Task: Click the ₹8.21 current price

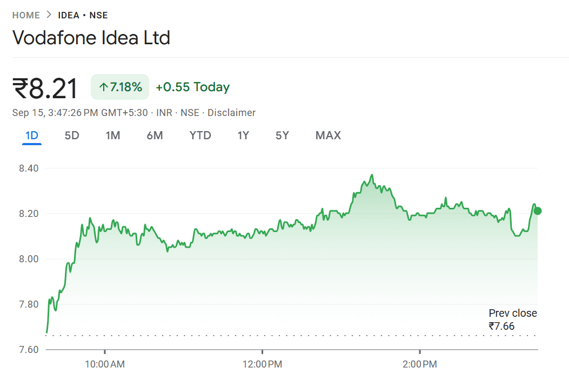Action: (x=45, y=89)
